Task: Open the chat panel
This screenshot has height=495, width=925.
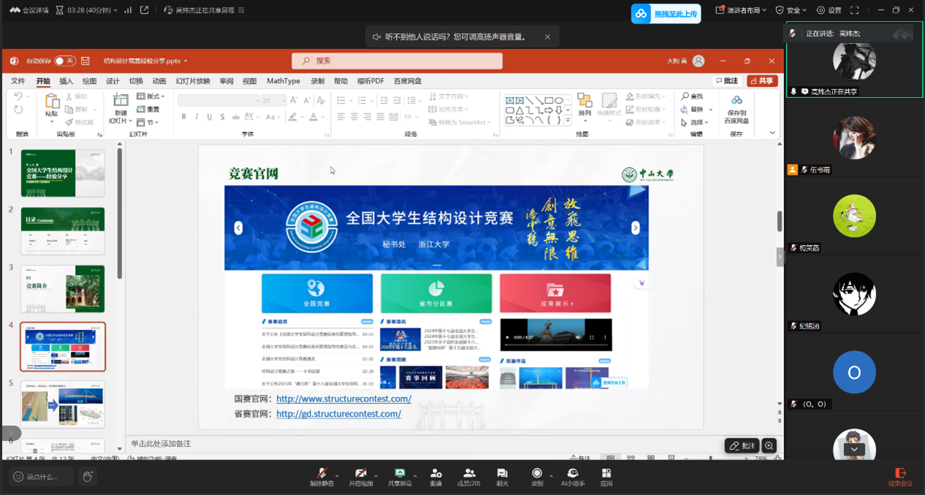Action: tap(502, 475)
